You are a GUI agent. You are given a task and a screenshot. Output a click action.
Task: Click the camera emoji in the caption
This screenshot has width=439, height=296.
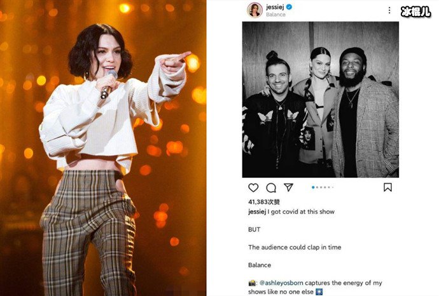pos(252,283)
